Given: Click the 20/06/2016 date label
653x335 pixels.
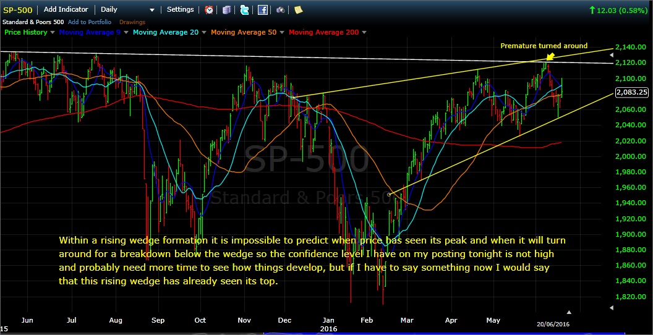Looking at the screenshot, I should pos(553,324).
